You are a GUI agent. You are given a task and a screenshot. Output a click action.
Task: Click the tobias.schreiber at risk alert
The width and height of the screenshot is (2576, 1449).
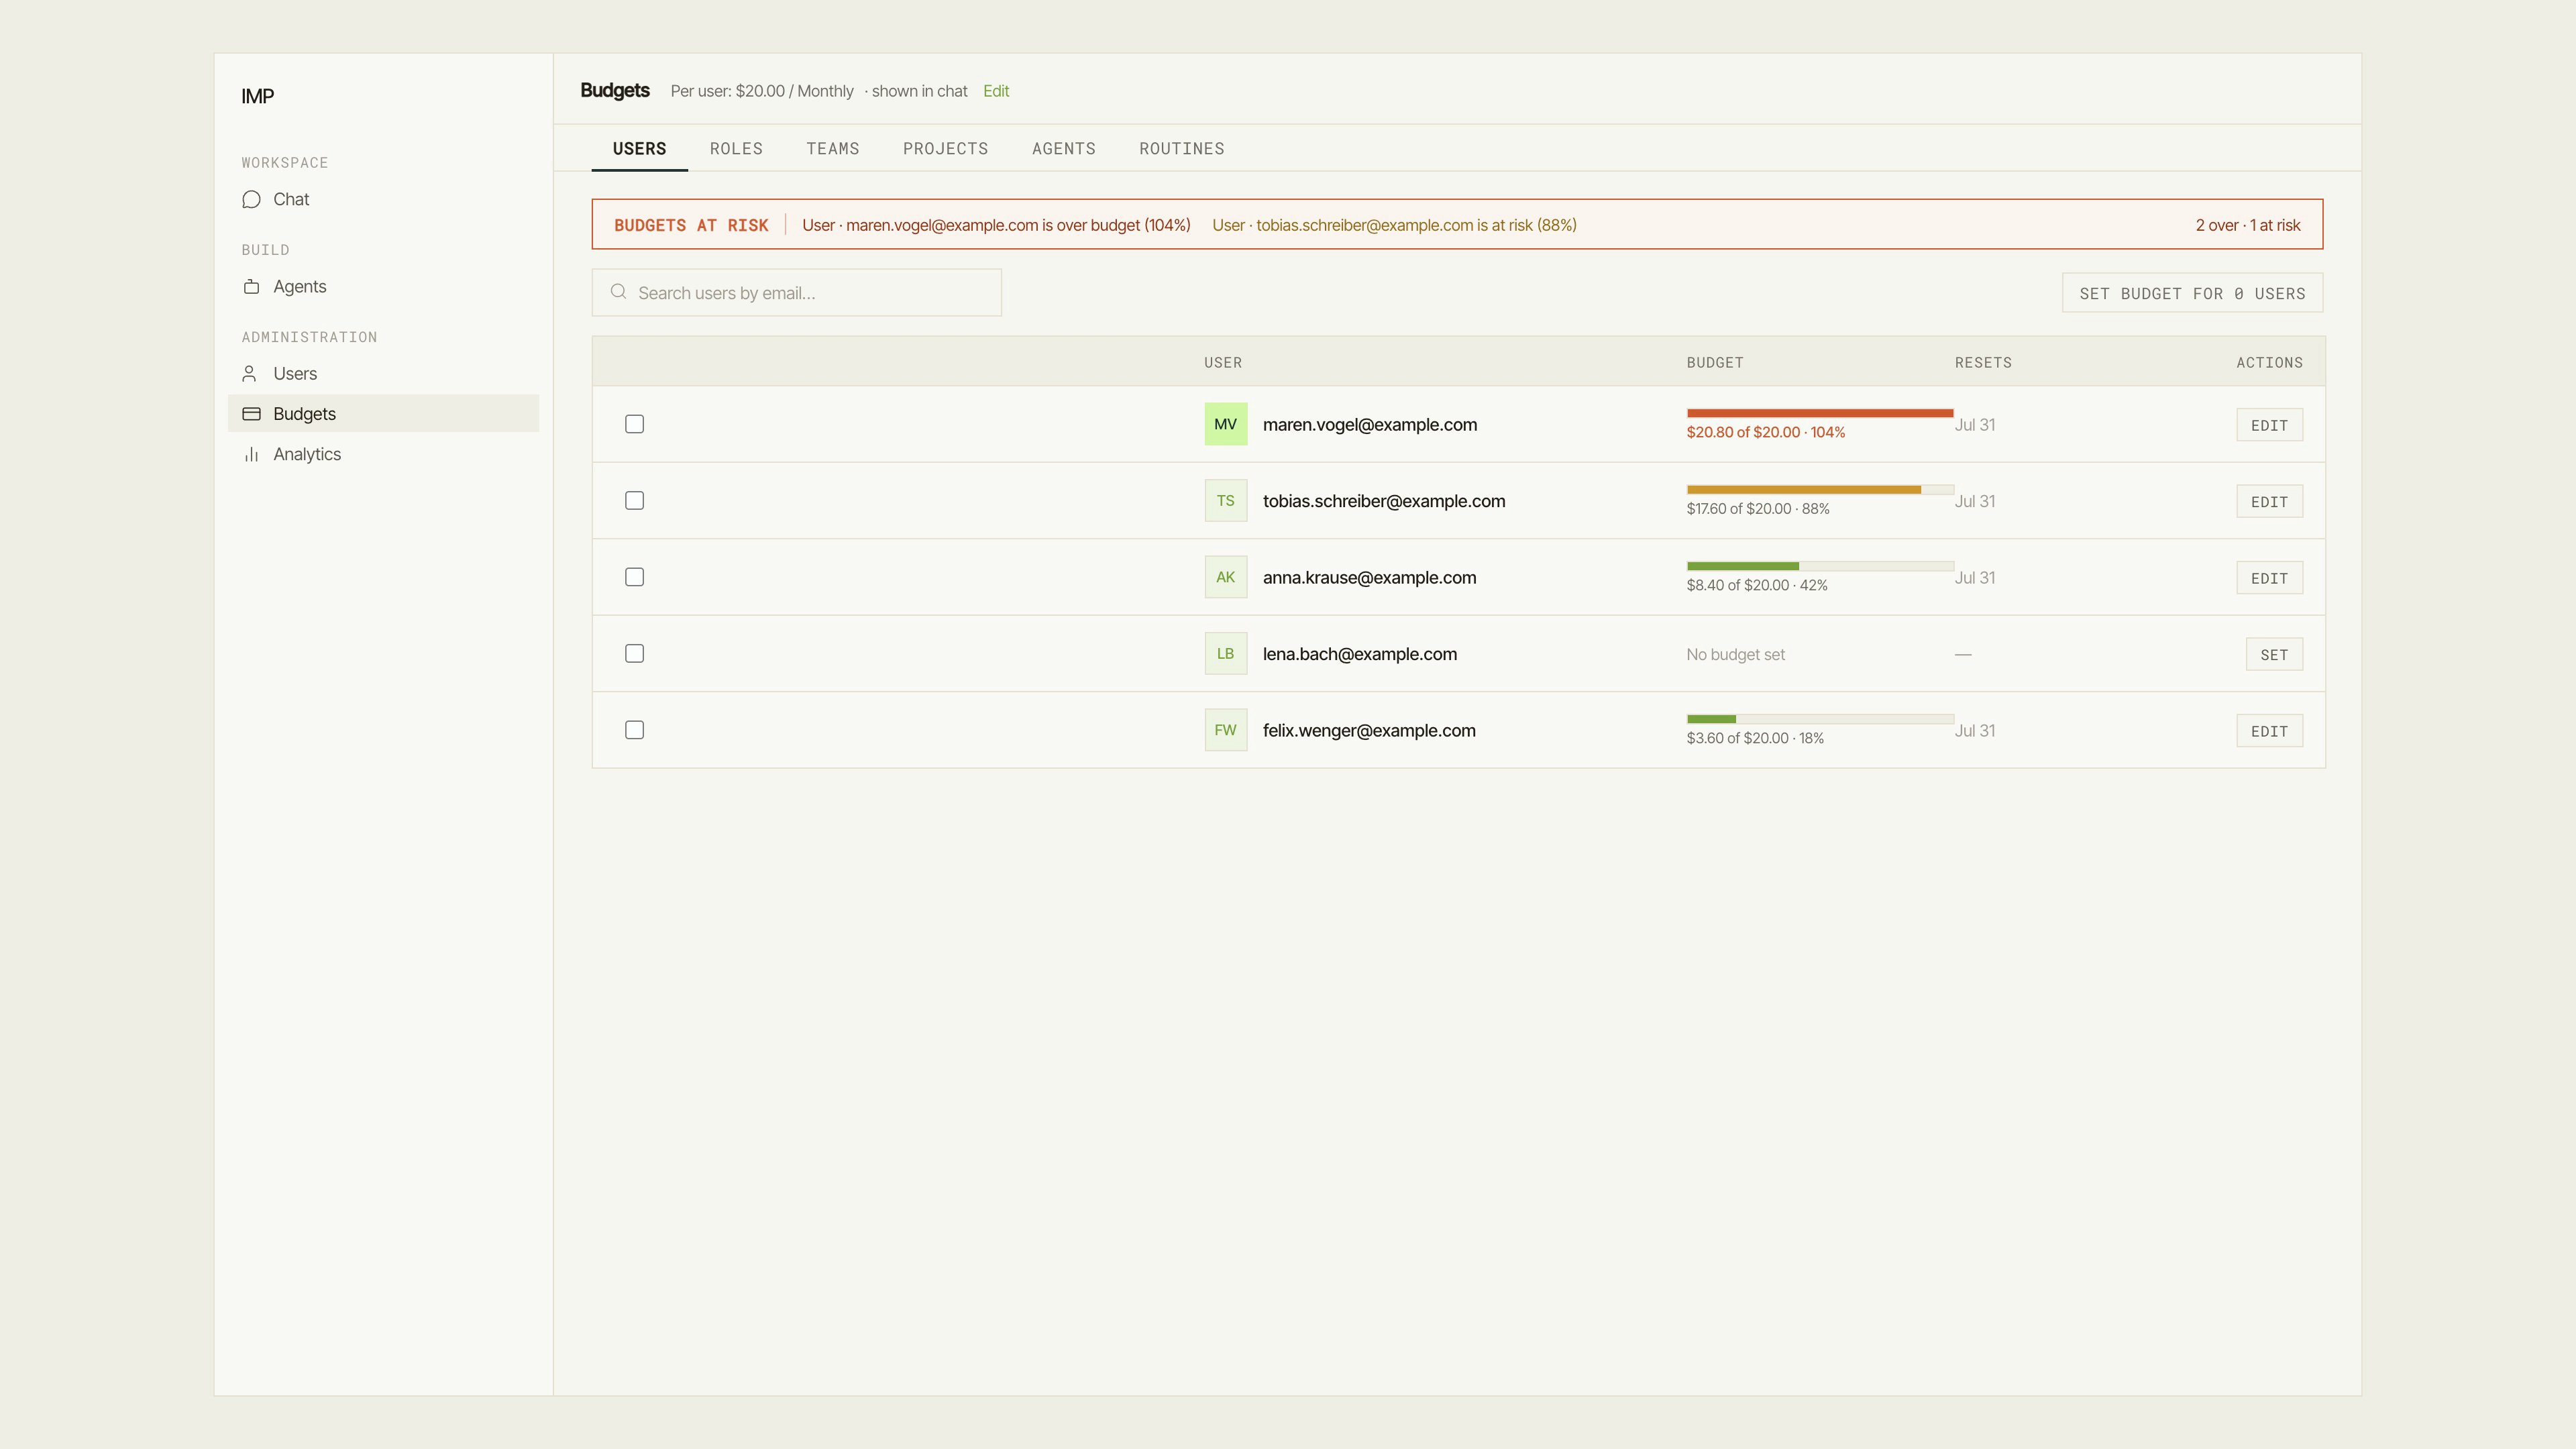1394,225
